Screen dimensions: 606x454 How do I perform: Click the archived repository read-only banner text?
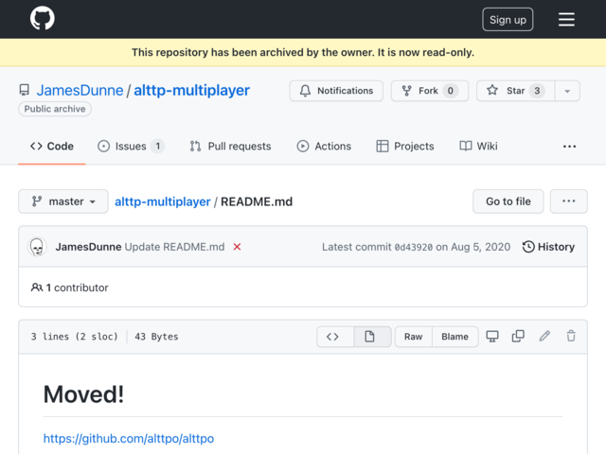click(303, 53)
